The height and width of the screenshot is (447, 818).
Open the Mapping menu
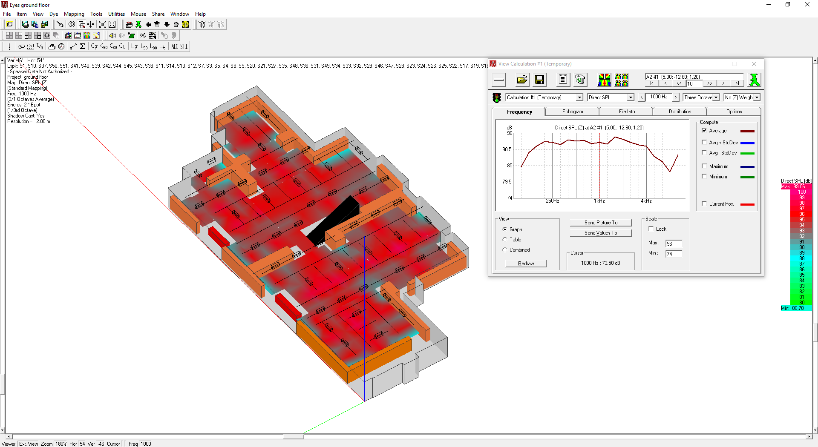point(74,14)
